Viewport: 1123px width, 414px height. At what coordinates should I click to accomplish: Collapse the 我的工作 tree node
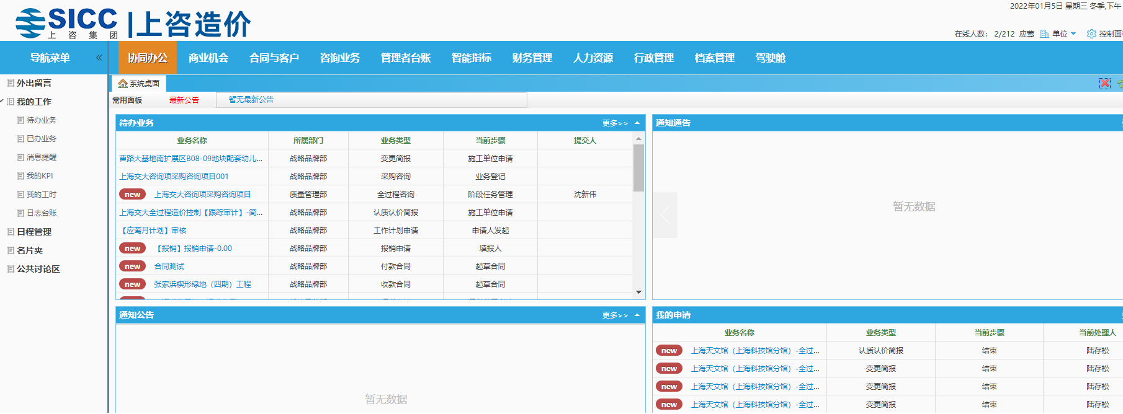coord(2,101)
